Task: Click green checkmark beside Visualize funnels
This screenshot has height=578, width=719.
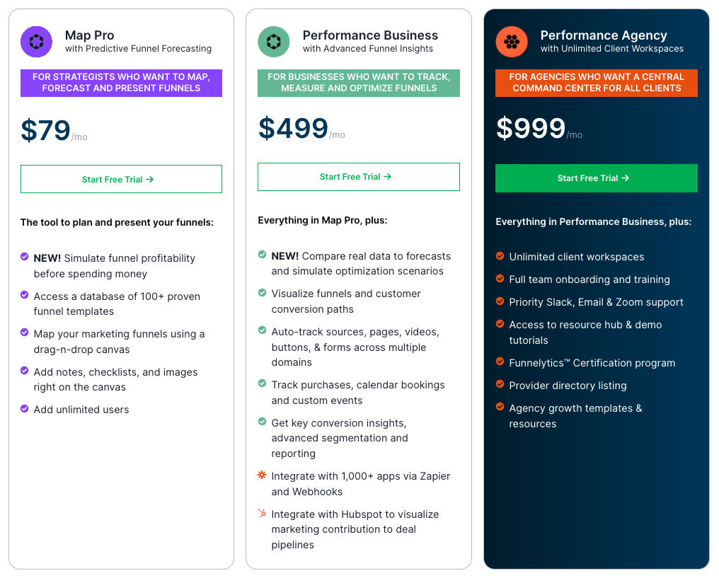Action: click(263, 293)
